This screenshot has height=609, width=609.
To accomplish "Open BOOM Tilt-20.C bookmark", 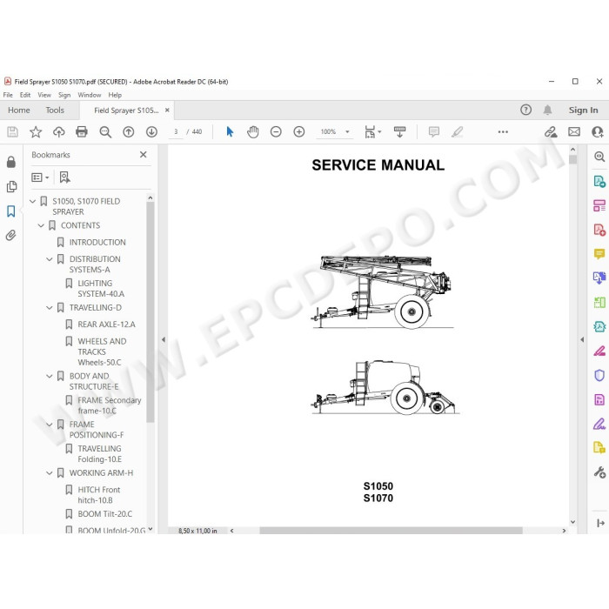I will click(105, 514).
